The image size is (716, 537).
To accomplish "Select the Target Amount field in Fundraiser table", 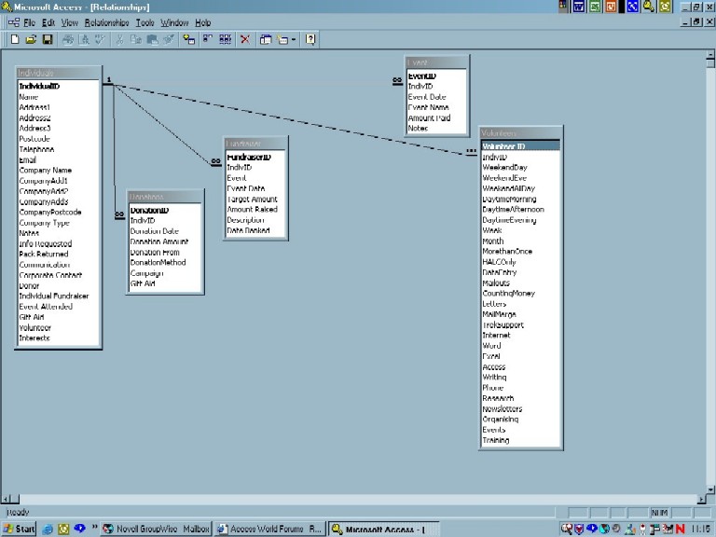I will click(x=252, y=200).
